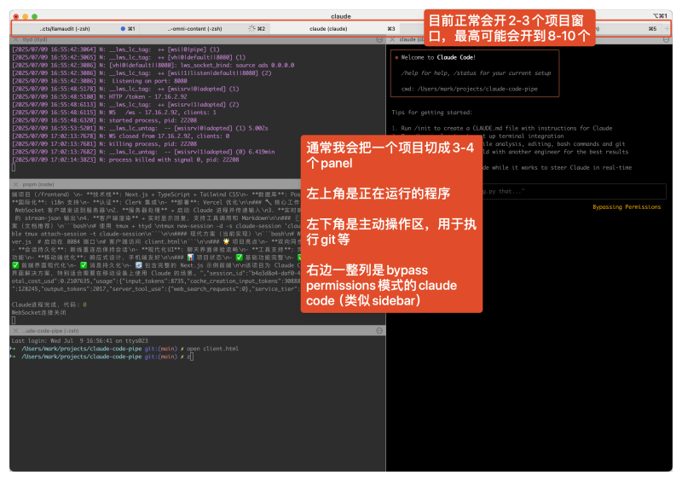
Task: Click the yellow minimize window light
Action: 26,16
